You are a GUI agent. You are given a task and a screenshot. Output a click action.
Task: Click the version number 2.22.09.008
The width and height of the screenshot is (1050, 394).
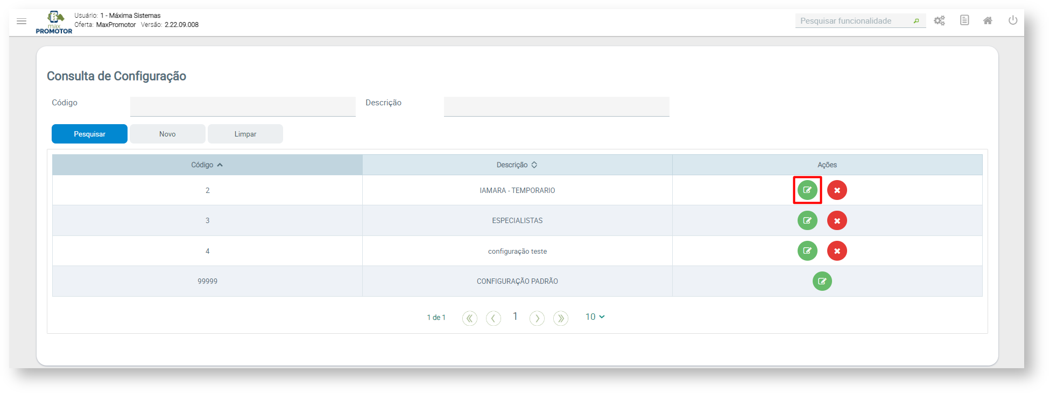[x=181, y=25]
